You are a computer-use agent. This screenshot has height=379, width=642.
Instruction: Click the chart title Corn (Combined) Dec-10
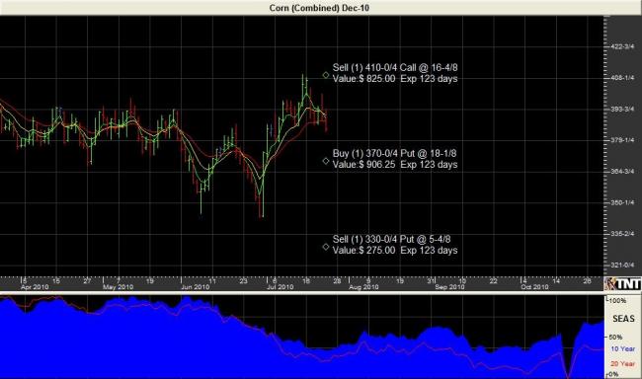click(319, 8)
